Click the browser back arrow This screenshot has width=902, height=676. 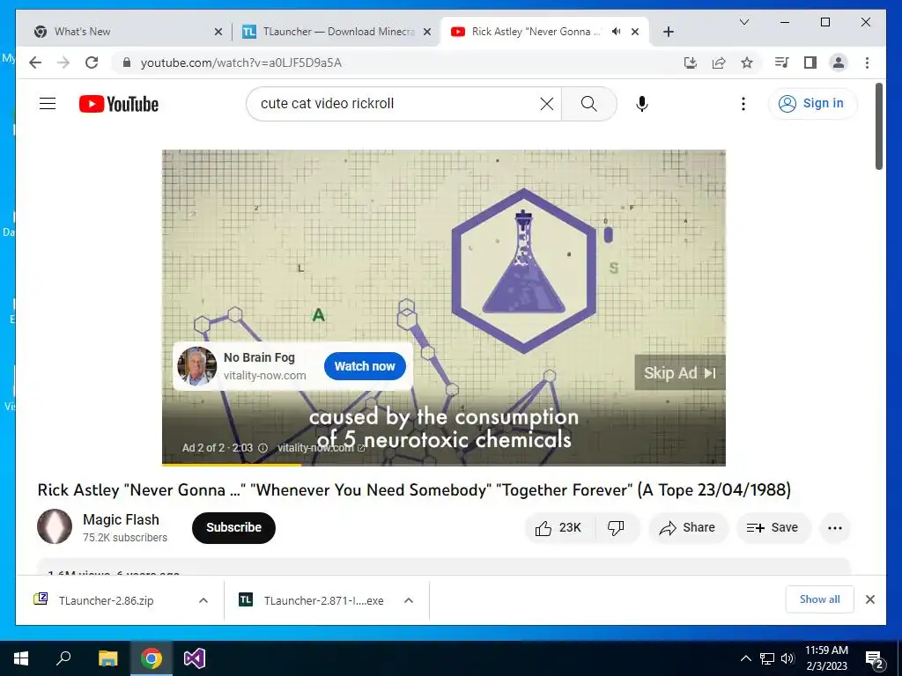(x=35, y=62)
